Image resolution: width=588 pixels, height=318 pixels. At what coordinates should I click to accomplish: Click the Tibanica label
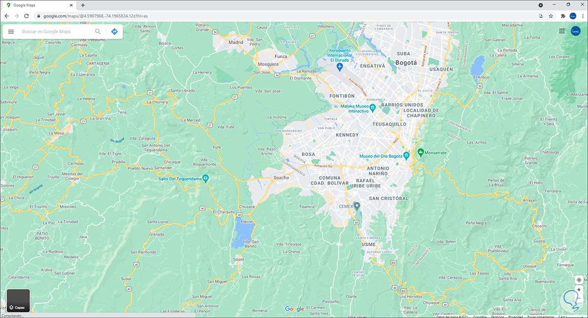(306, 206)
